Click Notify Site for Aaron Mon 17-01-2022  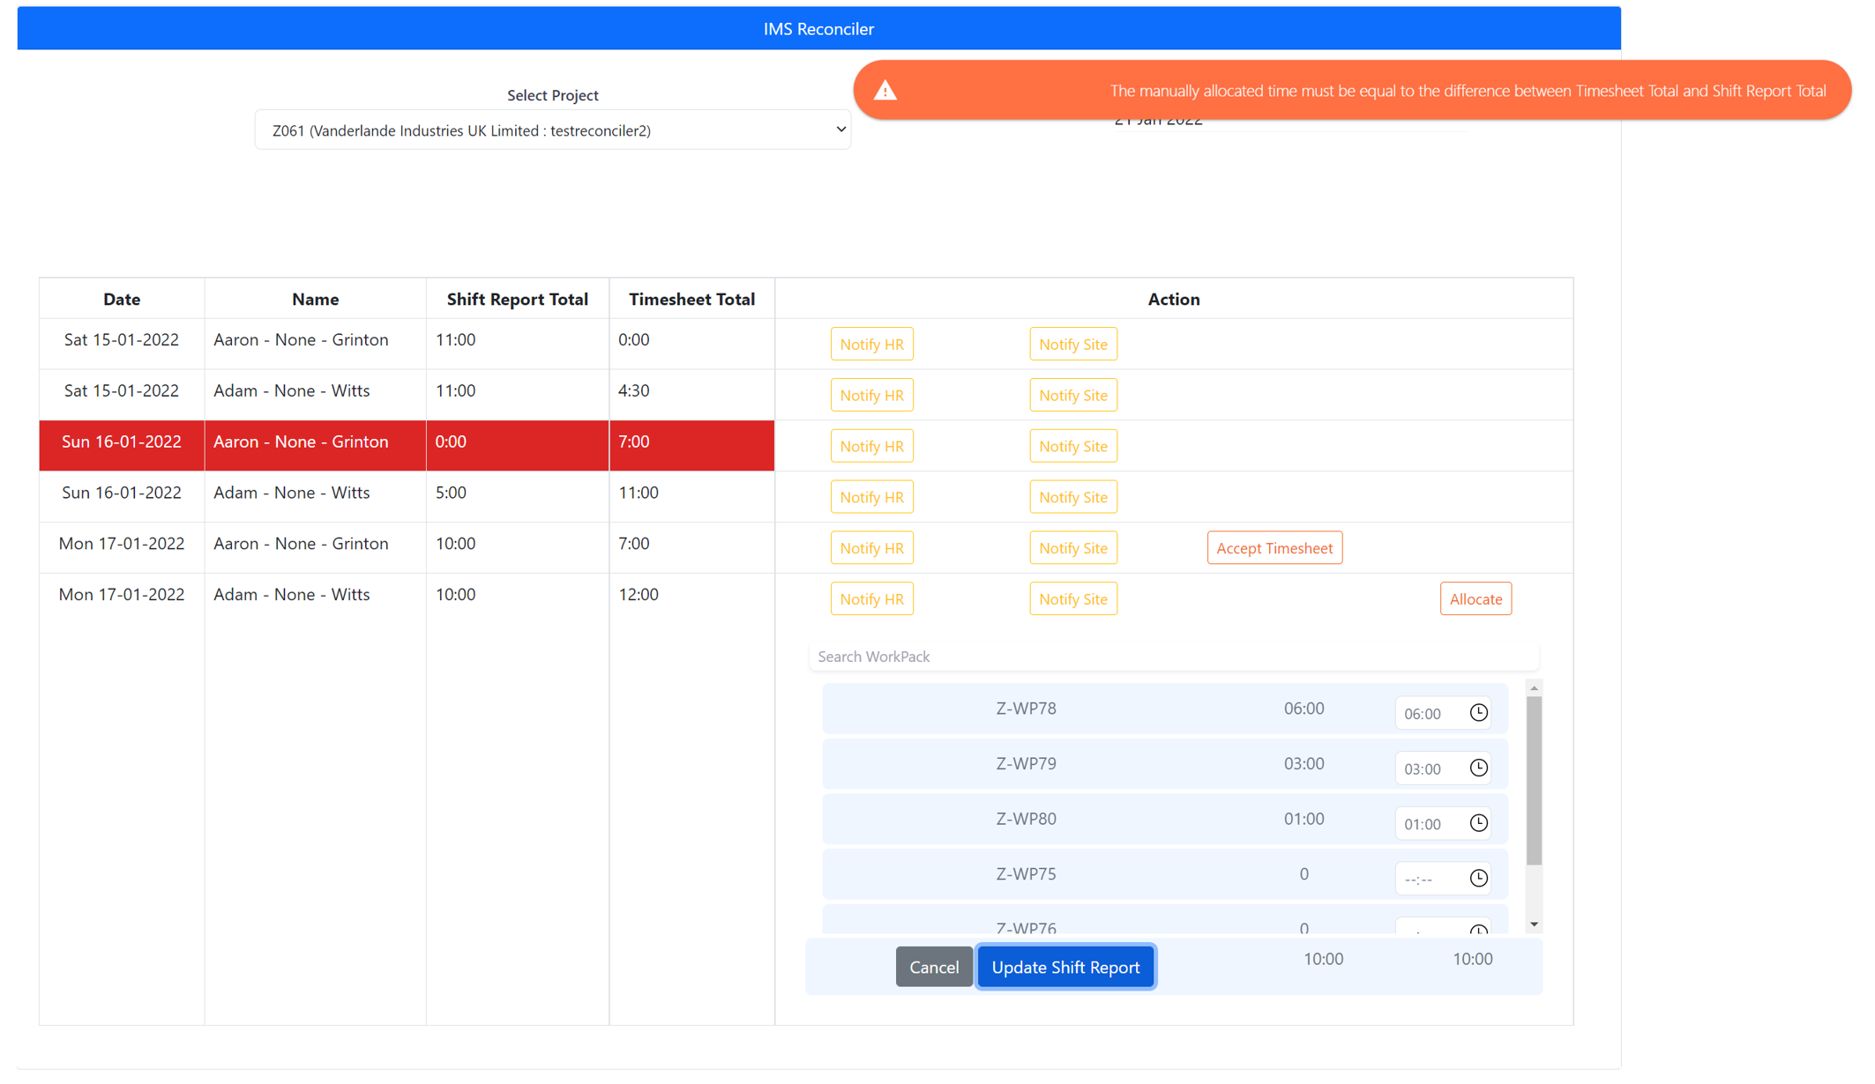point(1073,547)
